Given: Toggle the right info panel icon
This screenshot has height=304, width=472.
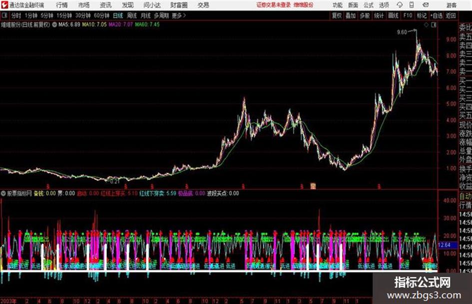Looking at the screenshot, I should tap(434, 25).
